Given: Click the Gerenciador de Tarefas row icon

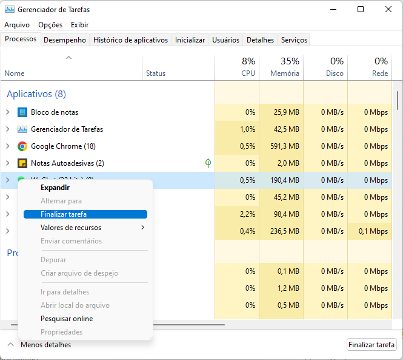Looking at the screenshot, I should click(22, 129).
